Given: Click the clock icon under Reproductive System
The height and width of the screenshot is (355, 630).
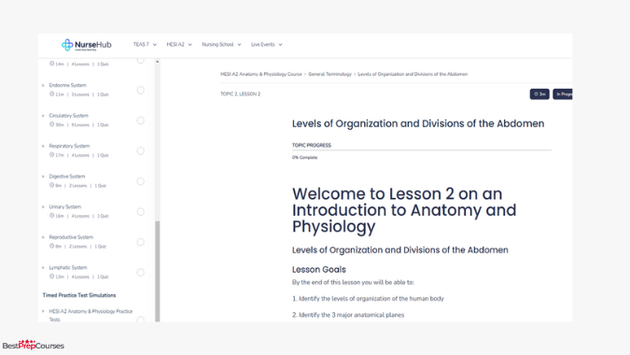Looking at the screenshot, I should click(51, 246).
